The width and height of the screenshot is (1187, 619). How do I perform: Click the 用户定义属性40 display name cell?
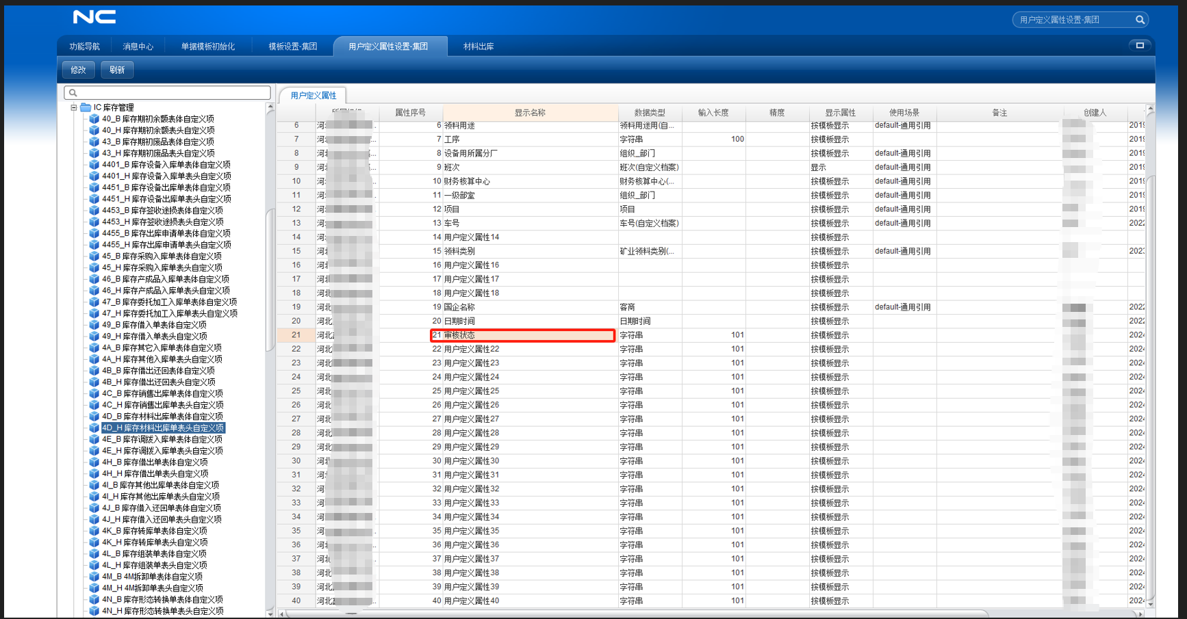pyautogui.click(x=531, y=601)
